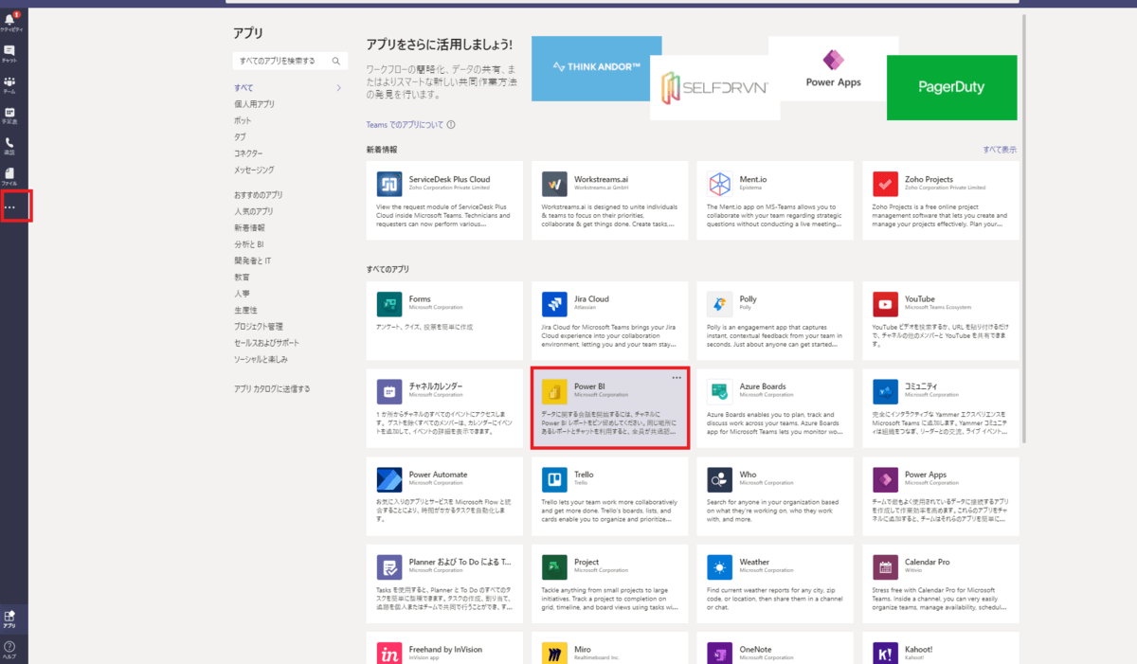
Task: Open the Calendar icon in sidebar
Action: click(9, 114)
